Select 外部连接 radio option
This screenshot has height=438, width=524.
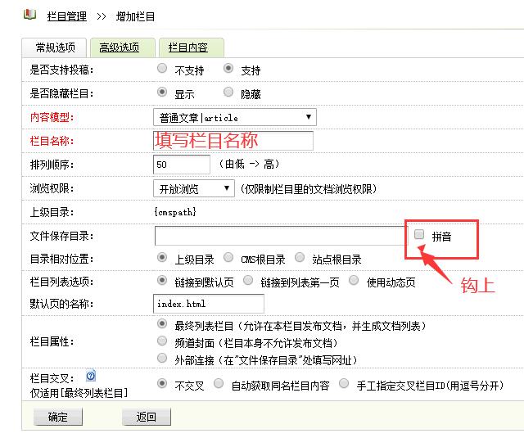162,358
